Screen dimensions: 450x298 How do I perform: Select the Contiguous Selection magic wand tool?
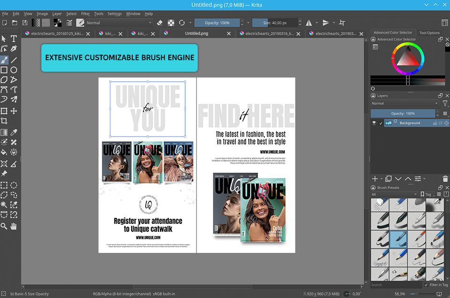pyautogui.click(x=4, y=205)
